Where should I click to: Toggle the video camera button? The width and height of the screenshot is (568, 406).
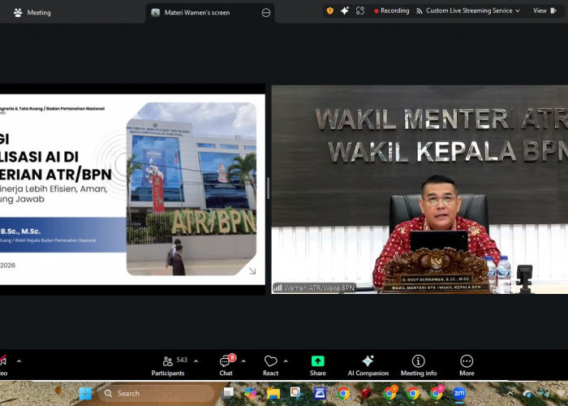coord(3,365)
